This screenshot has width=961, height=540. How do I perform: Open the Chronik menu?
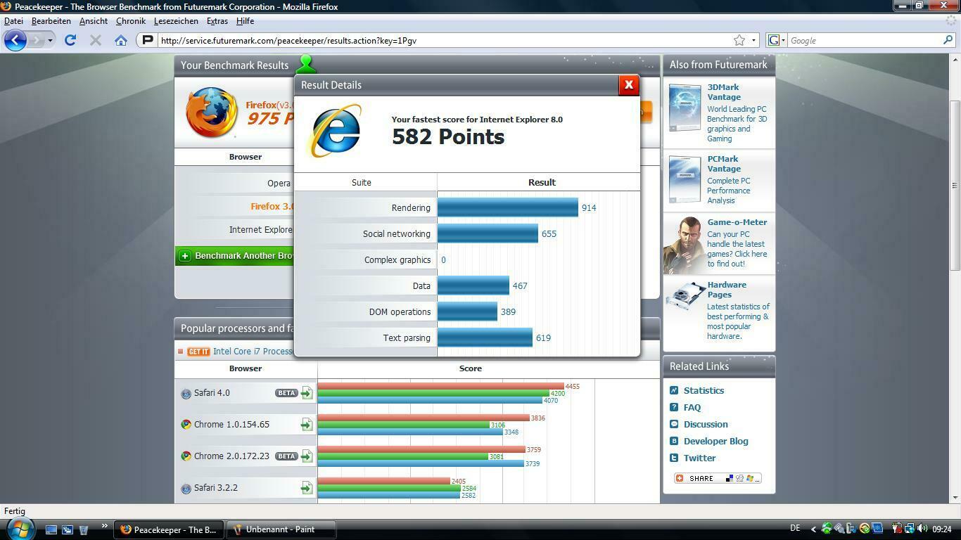tap(130, 21)
